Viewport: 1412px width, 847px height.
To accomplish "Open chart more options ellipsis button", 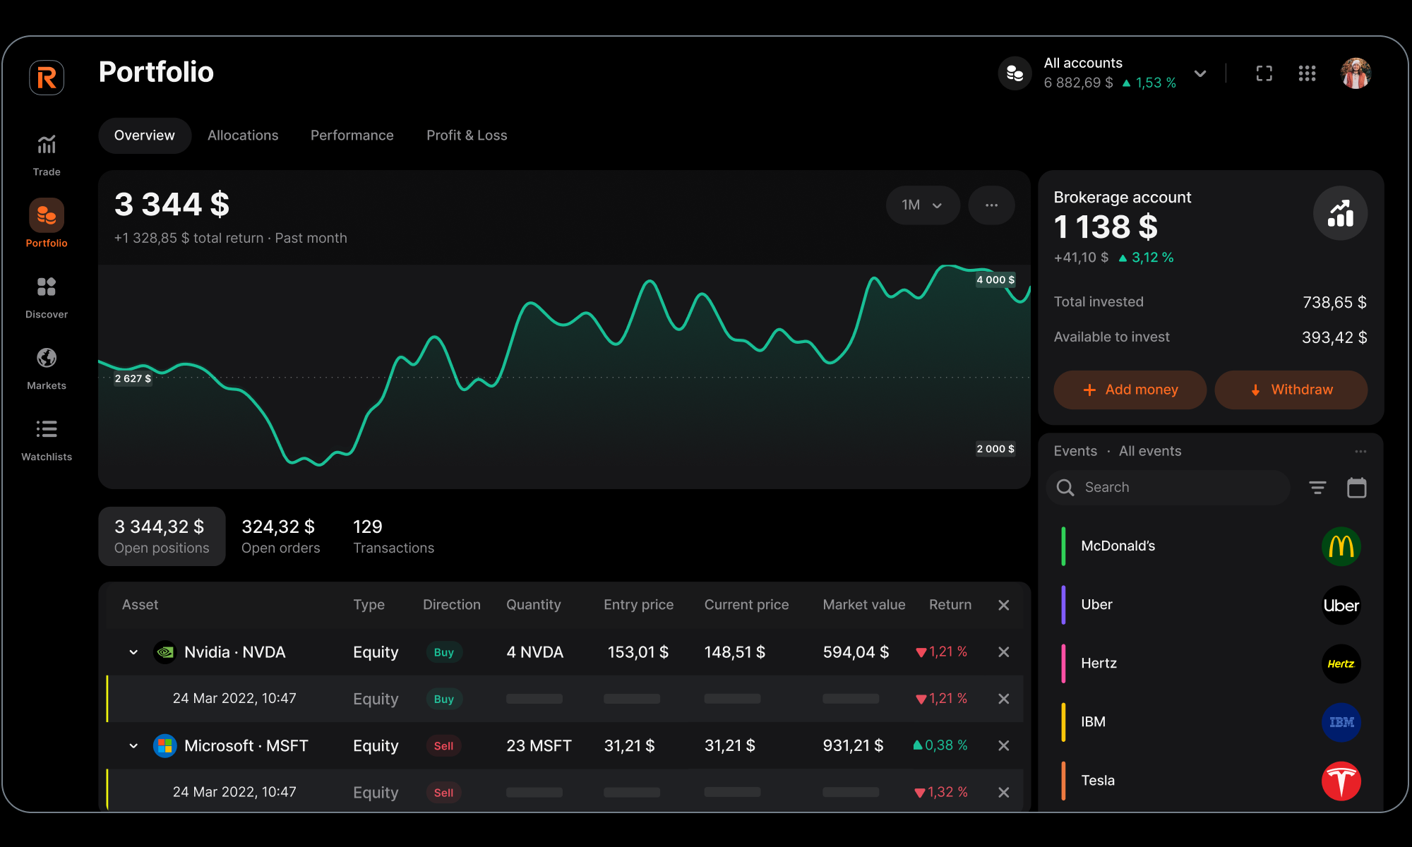I will point(991,205).
